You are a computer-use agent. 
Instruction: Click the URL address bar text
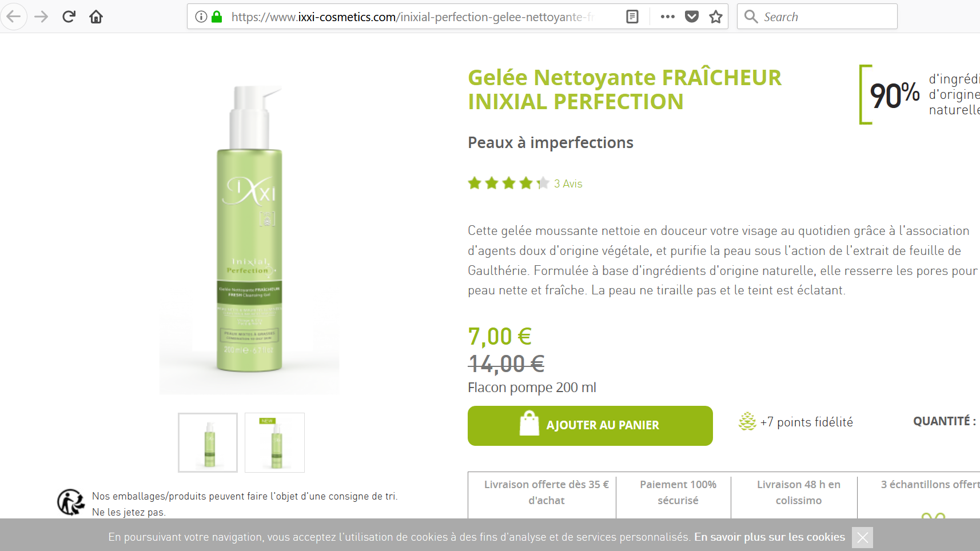tap(412, 17)
